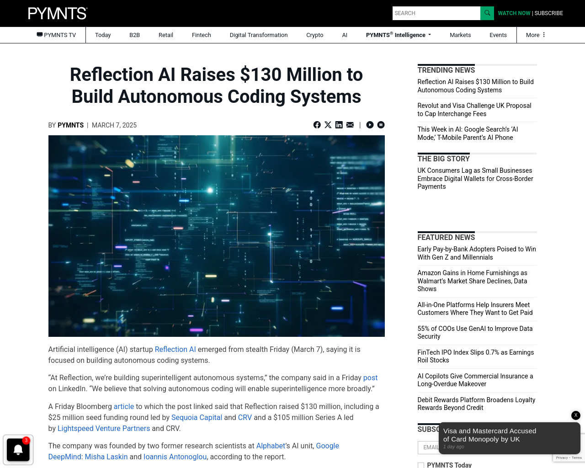Open the Crypto section

click(x=315, y=35)
